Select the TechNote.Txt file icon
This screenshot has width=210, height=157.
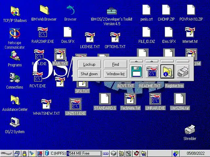tap(130, 99)
